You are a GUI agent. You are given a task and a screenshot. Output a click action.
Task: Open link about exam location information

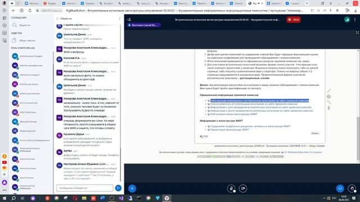(261, 111)
